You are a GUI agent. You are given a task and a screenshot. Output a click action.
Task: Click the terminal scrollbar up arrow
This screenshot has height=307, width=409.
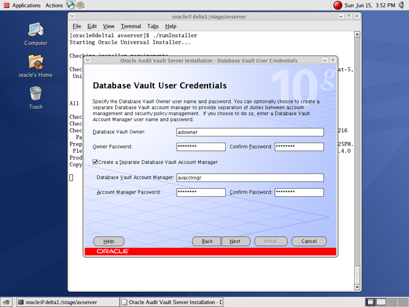(357, 34)
